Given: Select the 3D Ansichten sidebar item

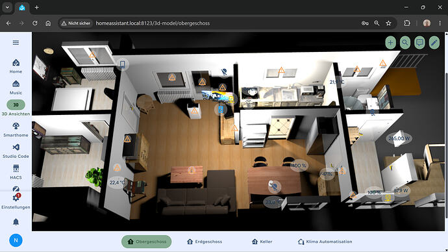Looking at the screenshot, I should (x=16, y=108).
